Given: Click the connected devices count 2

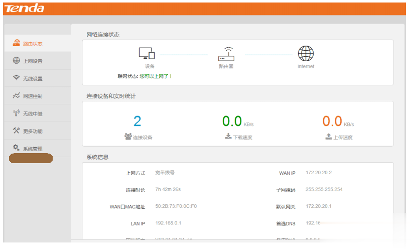Looking at the screenshot, I should click(137, 121).
